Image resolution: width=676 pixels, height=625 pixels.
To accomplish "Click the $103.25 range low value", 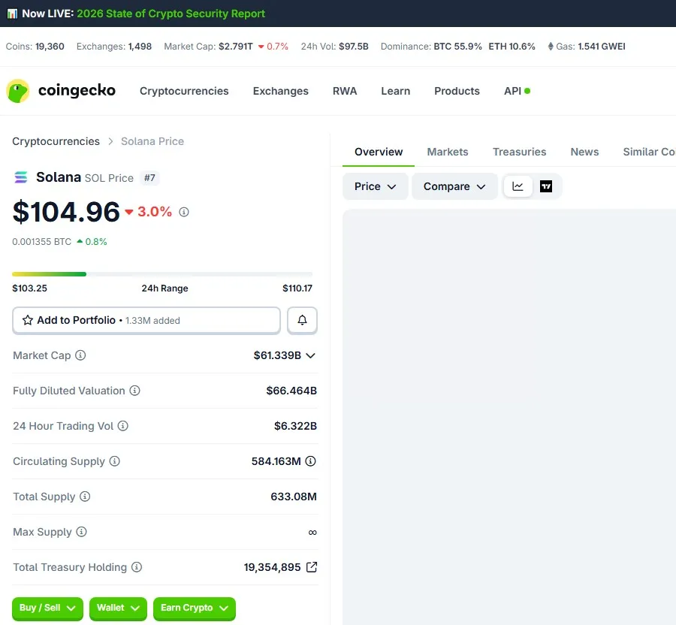I will pyautogui.click(x=30, y=288).
